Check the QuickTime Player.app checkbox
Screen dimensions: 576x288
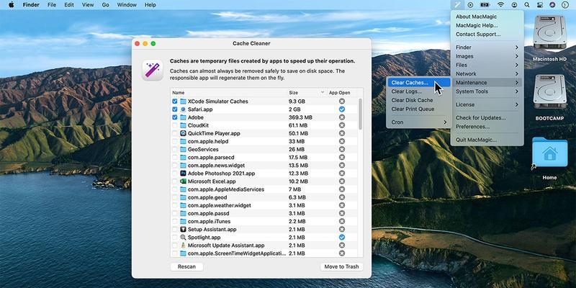[x=174, y=133]
